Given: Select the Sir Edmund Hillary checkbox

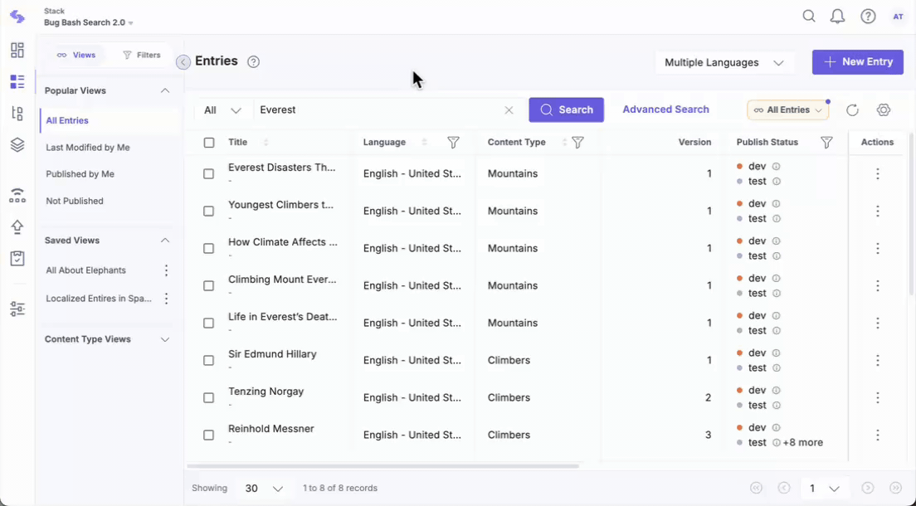Looking at the screenshot, I should tap(208, 361).
